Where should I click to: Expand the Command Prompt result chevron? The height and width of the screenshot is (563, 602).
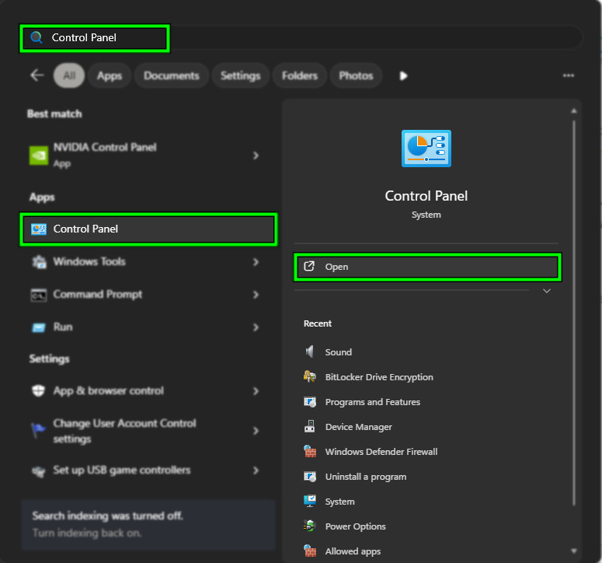(256, 295)
